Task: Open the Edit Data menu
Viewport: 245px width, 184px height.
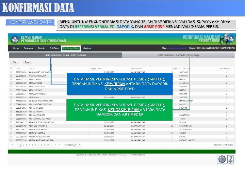Action: click(54, 48)
